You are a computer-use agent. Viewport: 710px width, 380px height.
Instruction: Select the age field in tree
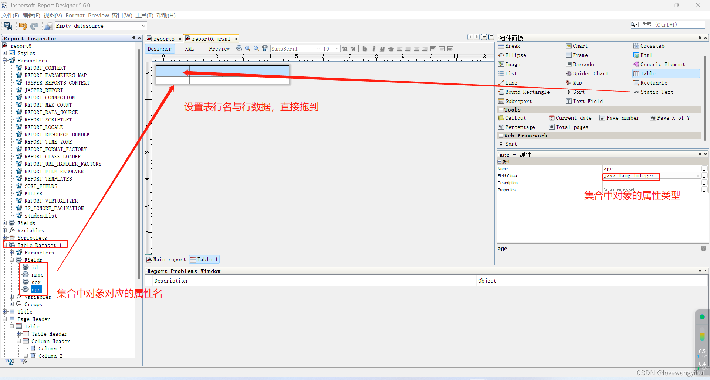[36, 290]
